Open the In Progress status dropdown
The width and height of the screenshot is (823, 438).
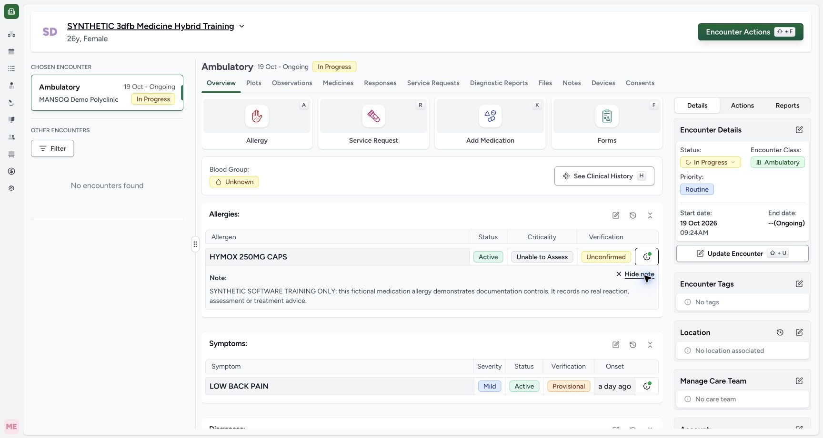pos(710,162)
